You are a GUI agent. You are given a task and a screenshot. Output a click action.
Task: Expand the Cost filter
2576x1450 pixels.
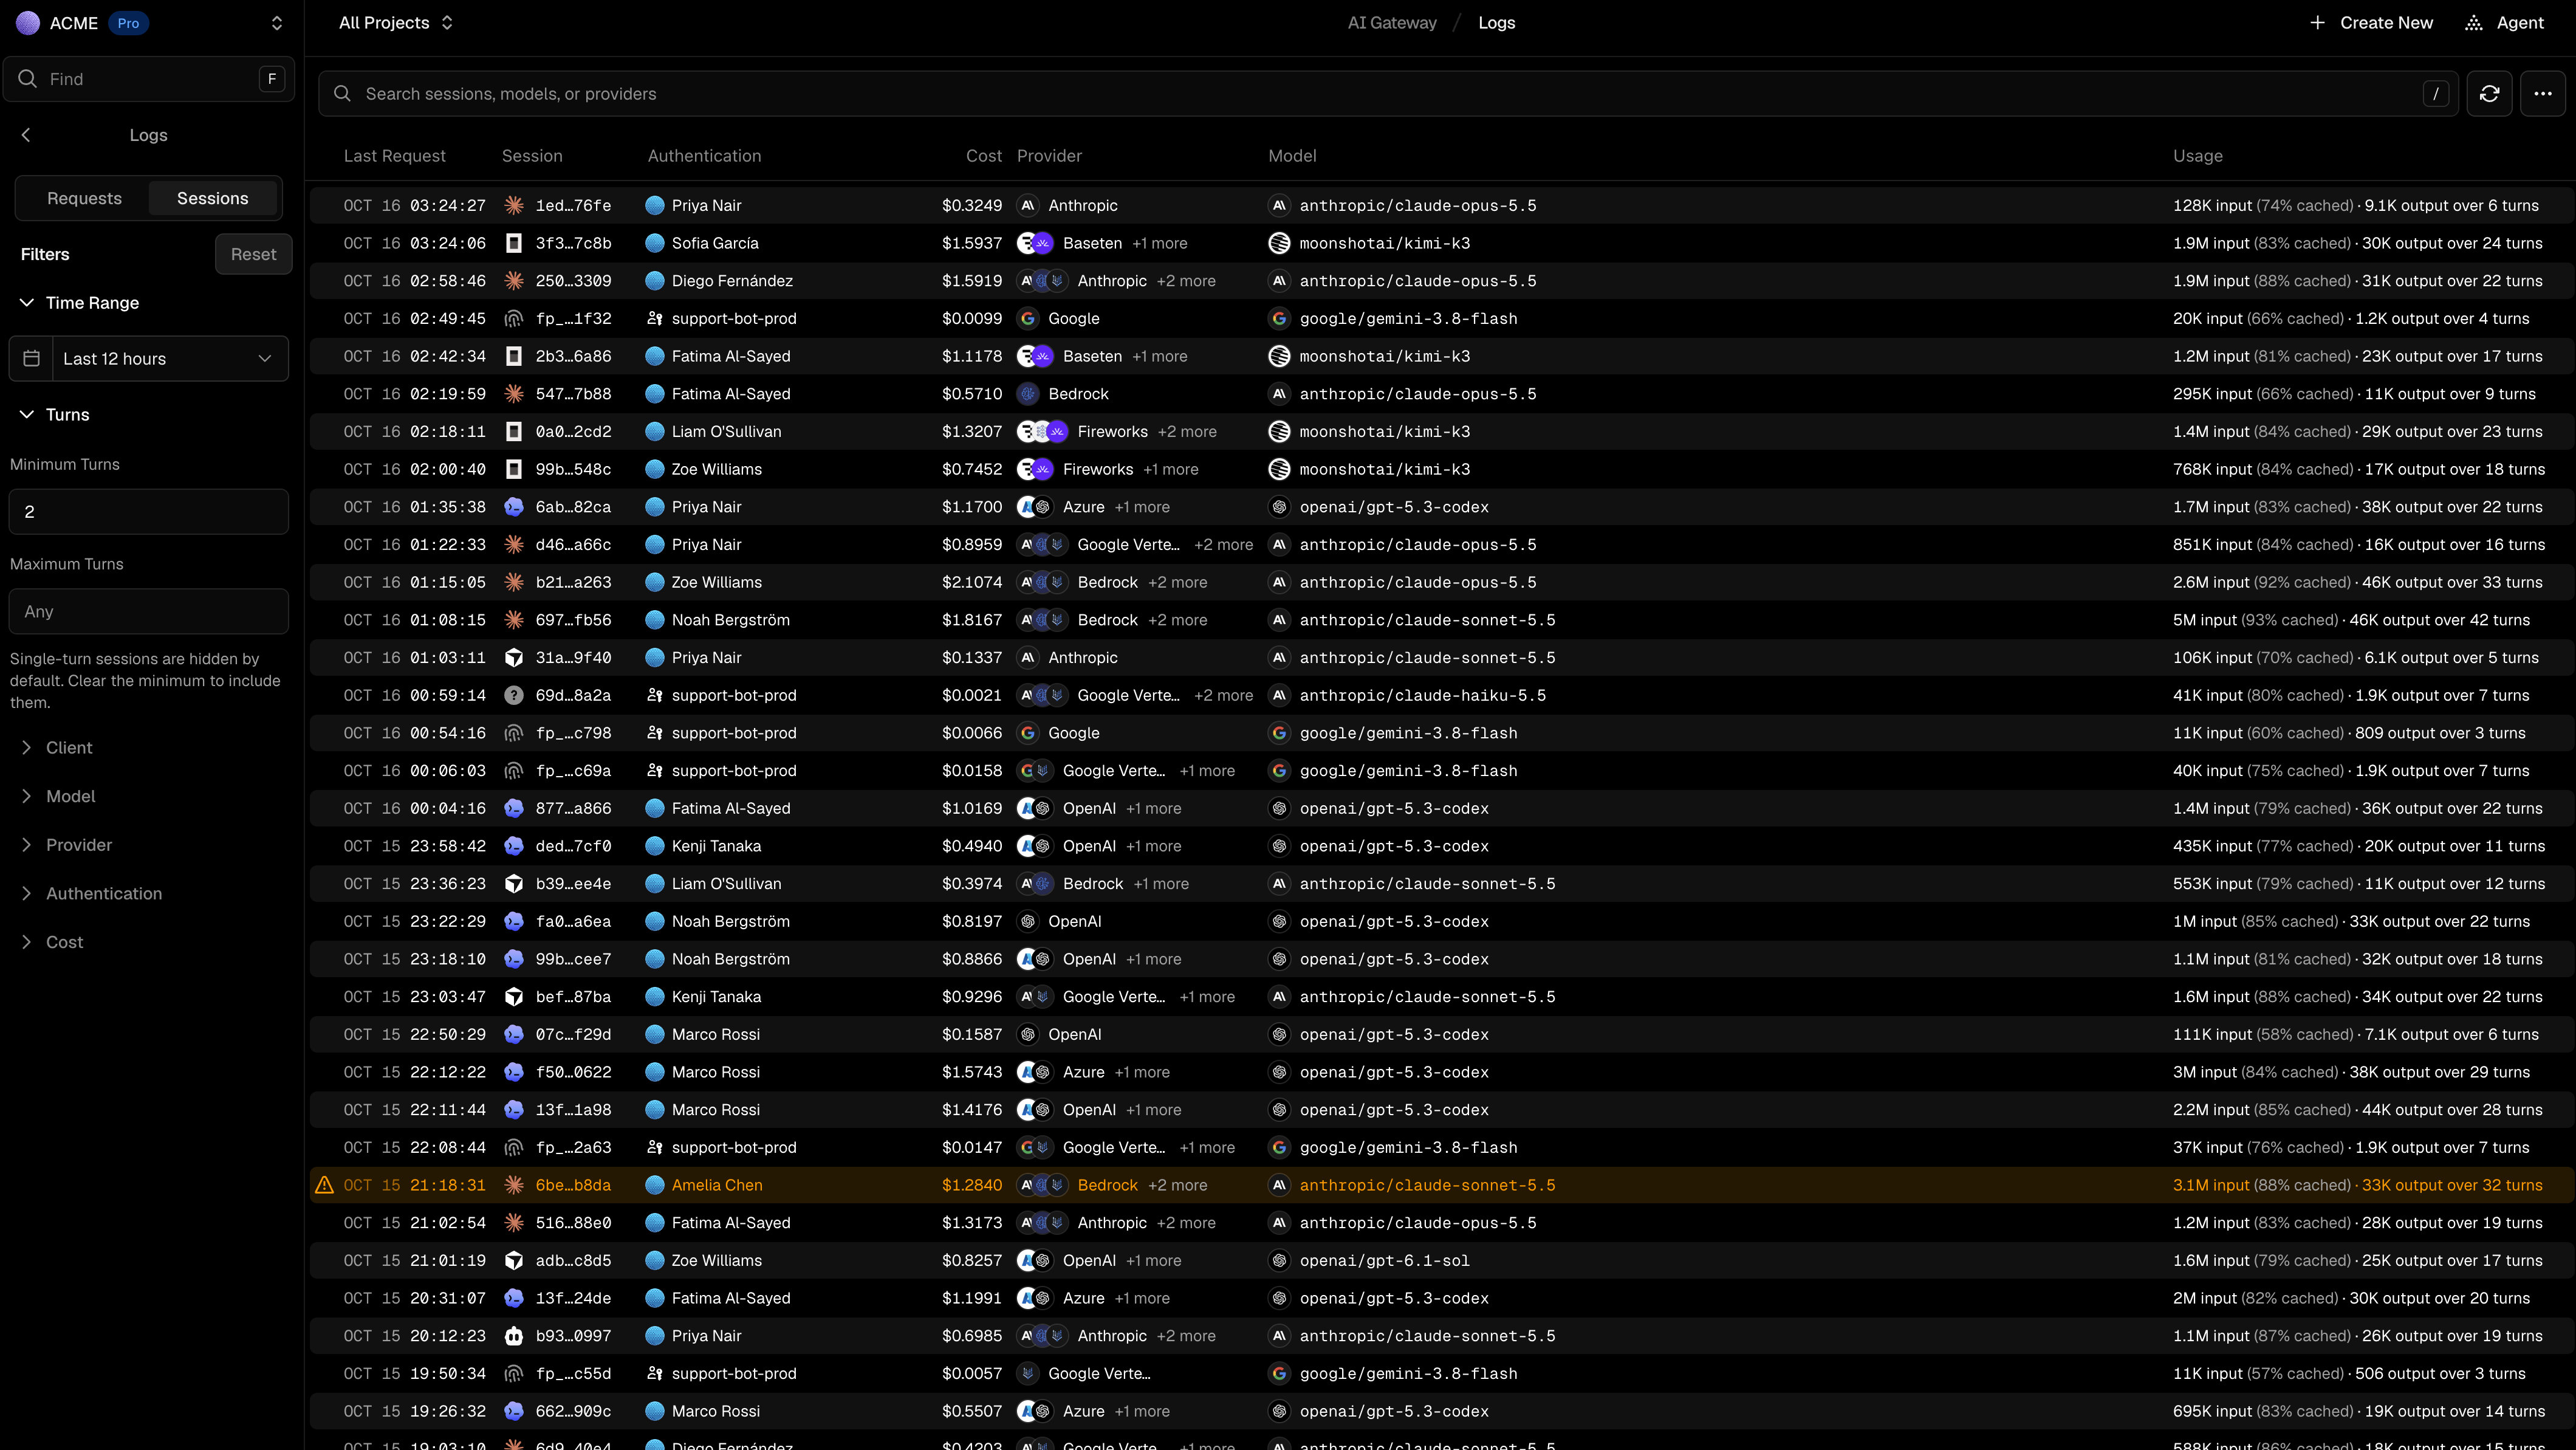tap(52, 942)
